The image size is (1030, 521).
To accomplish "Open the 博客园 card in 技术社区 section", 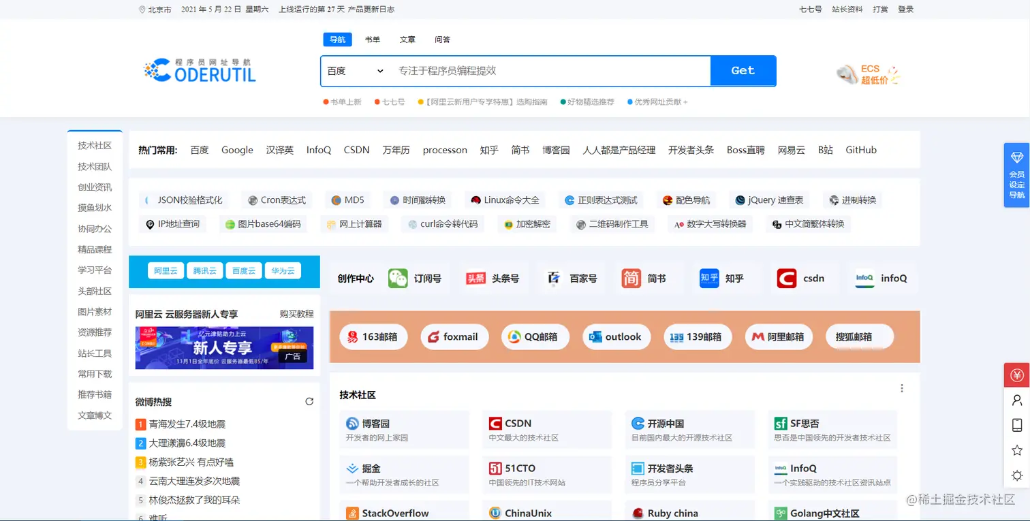I will 405,430.
